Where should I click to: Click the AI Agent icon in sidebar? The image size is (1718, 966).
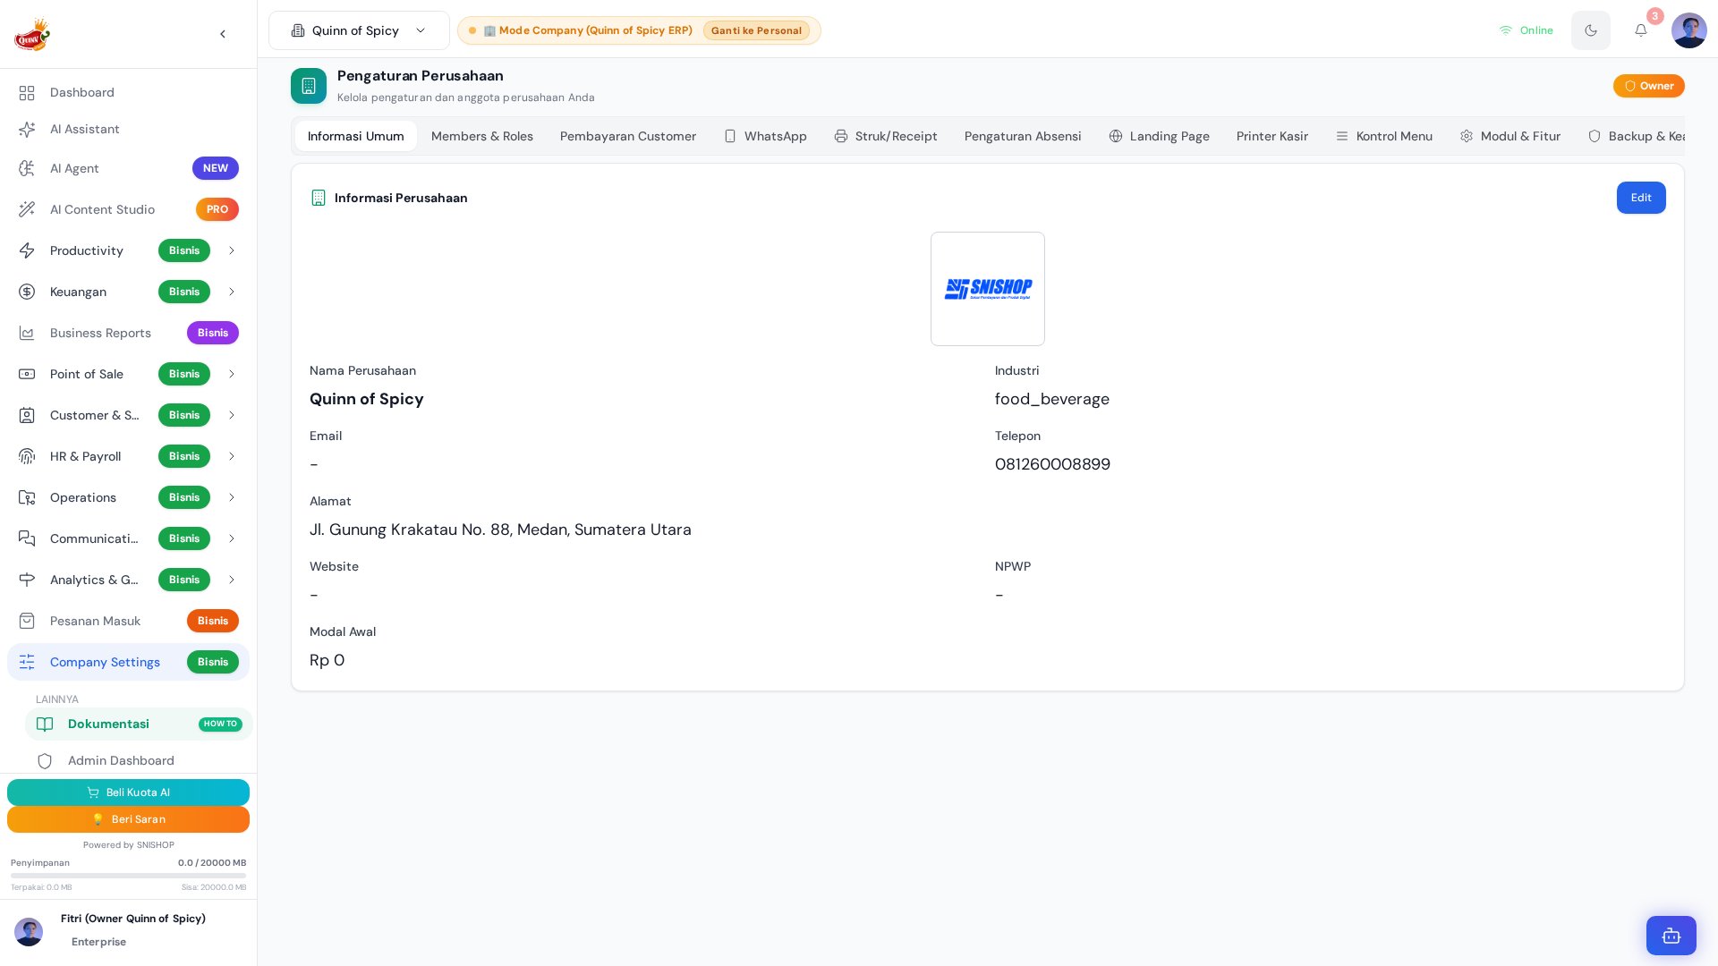tap(27, 168)
